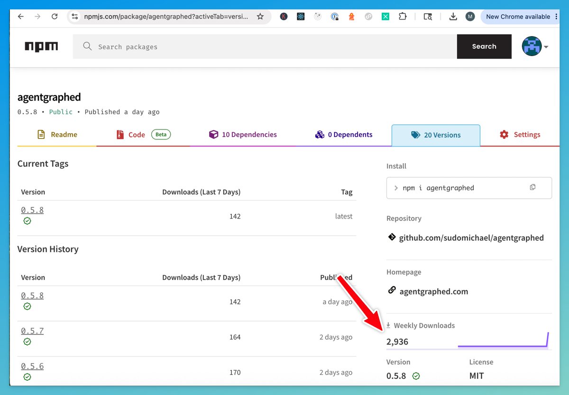
Task: Click the 170 downloads cell for 0.5.6
Action: point(235,373)
